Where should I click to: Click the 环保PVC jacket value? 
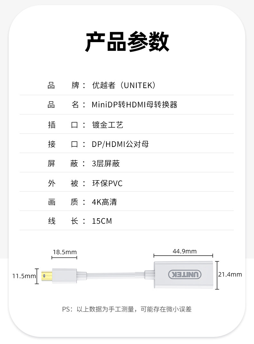(x=107, y=183)
